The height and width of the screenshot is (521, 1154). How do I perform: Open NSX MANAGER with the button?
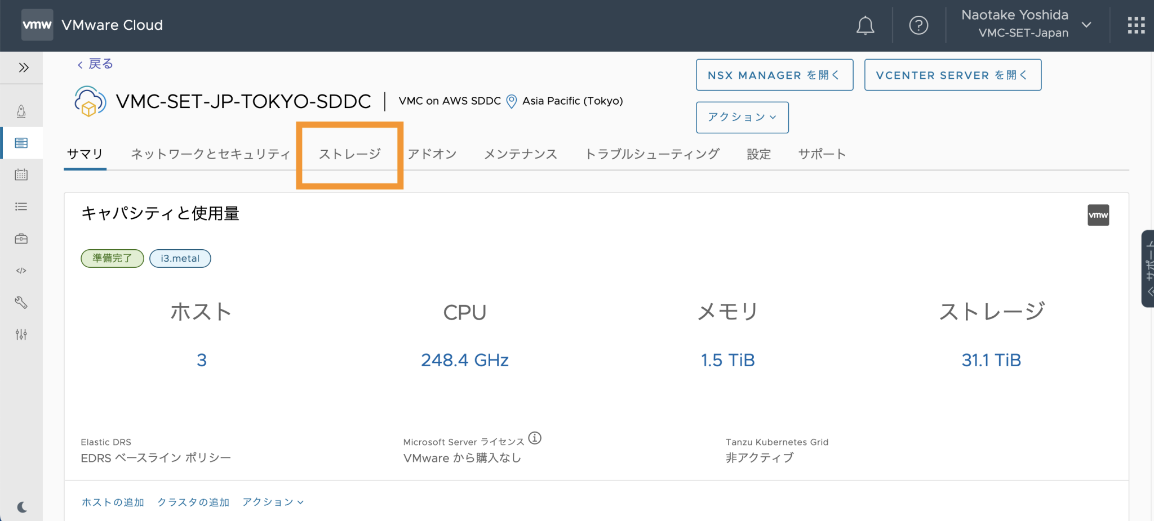(774, 75)
